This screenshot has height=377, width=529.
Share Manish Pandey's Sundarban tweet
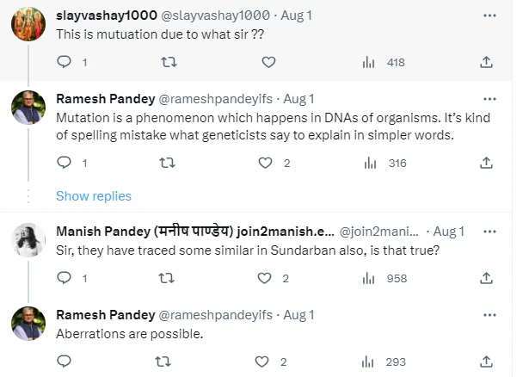(x=486, y=278)
